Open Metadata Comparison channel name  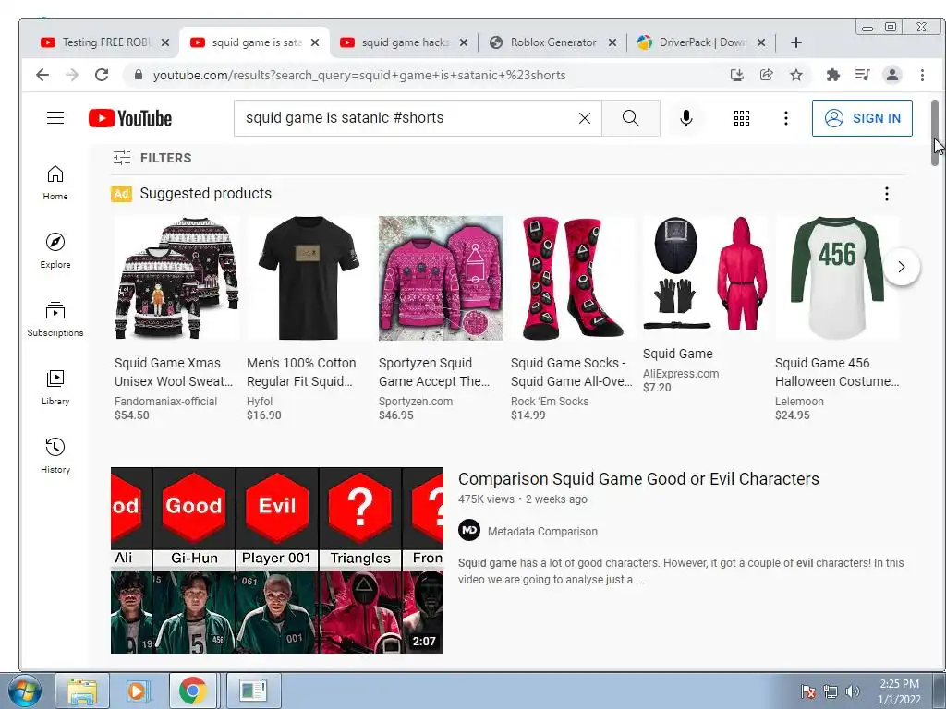[x=542, y=531]
